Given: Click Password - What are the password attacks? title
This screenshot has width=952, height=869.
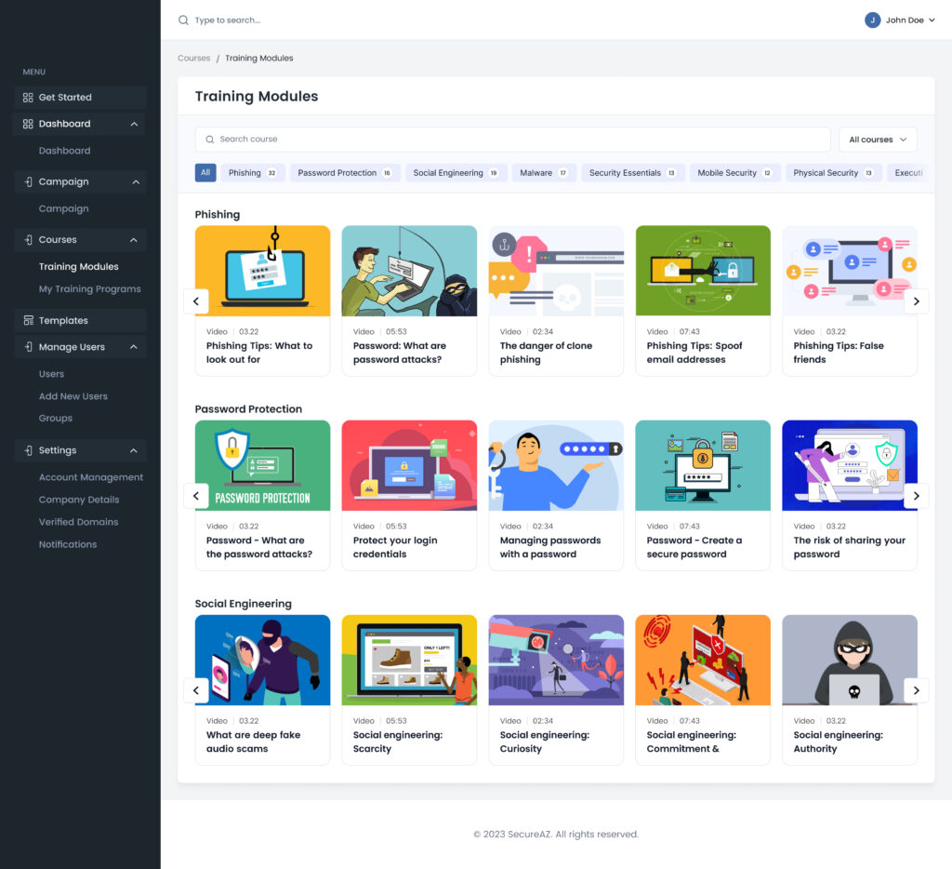Looking at the screenshot, I should tap(259, 547).
